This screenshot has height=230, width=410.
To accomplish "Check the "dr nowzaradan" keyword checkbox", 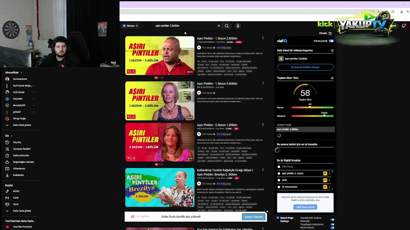I will 279,187.
